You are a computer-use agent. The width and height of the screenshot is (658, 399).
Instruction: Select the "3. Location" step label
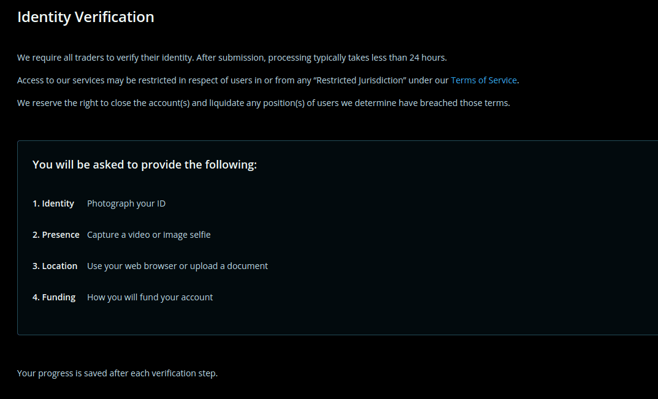click(55, 266)
